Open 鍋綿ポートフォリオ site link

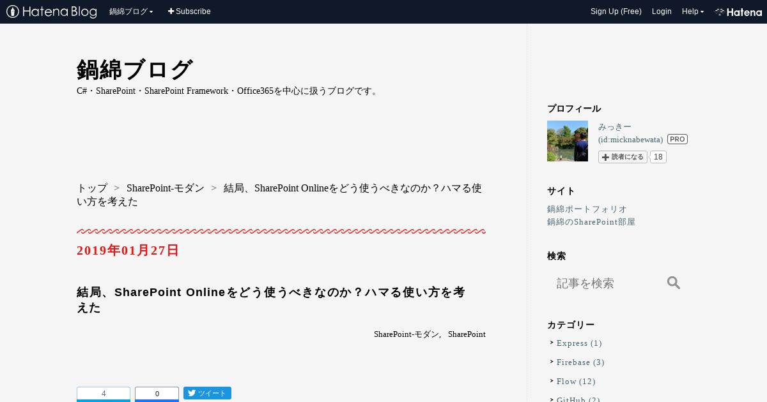(587, 209)
